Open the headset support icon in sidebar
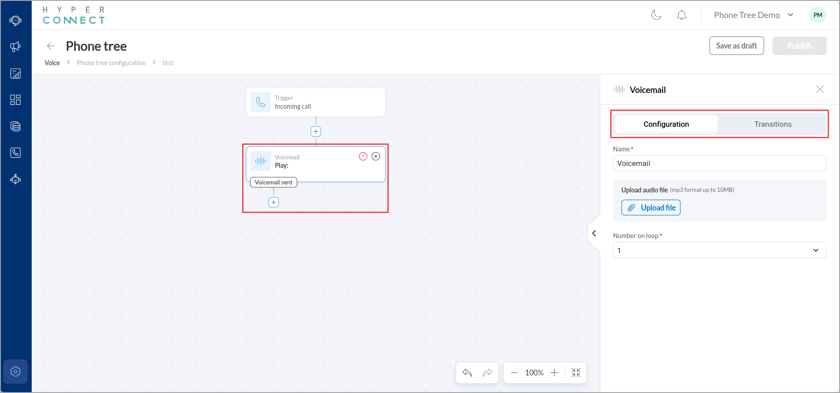840x393 pixels. pos(15,20)
